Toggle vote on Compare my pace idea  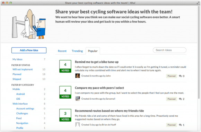click(x=65, y=92)
